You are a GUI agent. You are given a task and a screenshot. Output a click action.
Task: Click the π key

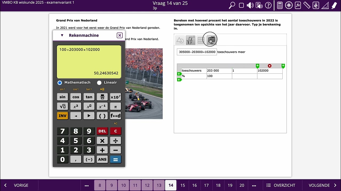116,106
